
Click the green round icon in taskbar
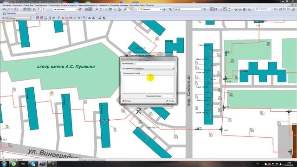[13, 164]
